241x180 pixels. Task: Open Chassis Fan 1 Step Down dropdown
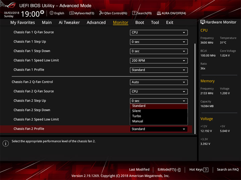[159, 51]
